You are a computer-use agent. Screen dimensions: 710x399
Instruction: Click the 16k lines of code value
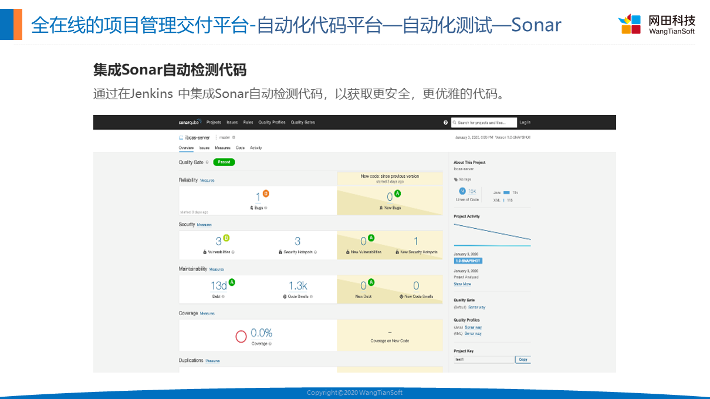[x=472, y=191]
